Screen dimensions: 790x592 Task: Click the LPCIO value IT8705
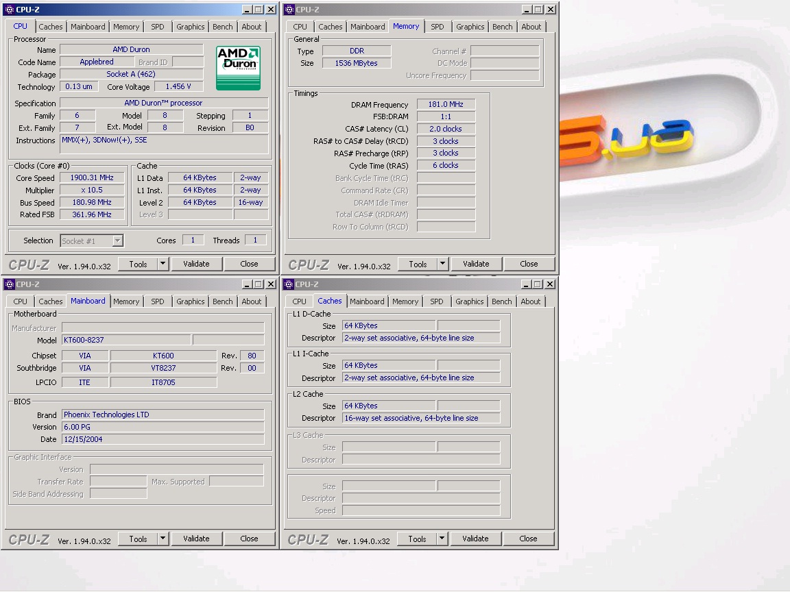[x=163, y=382]
